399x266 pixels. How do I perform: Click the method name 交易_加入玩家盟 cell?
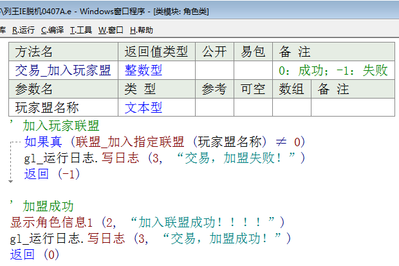pos(64,70)
